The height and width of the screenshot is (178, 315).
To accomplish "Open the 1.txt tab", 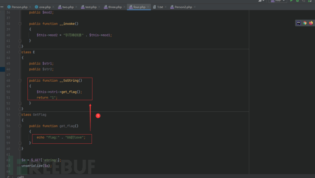I will coord(160,7).
